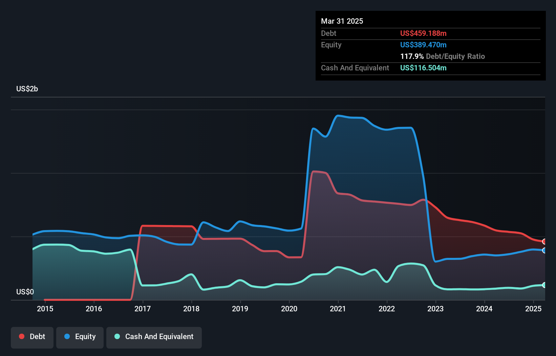Toggle the Debt series legend button
This screenshot has height=356, width=556.
32,337
